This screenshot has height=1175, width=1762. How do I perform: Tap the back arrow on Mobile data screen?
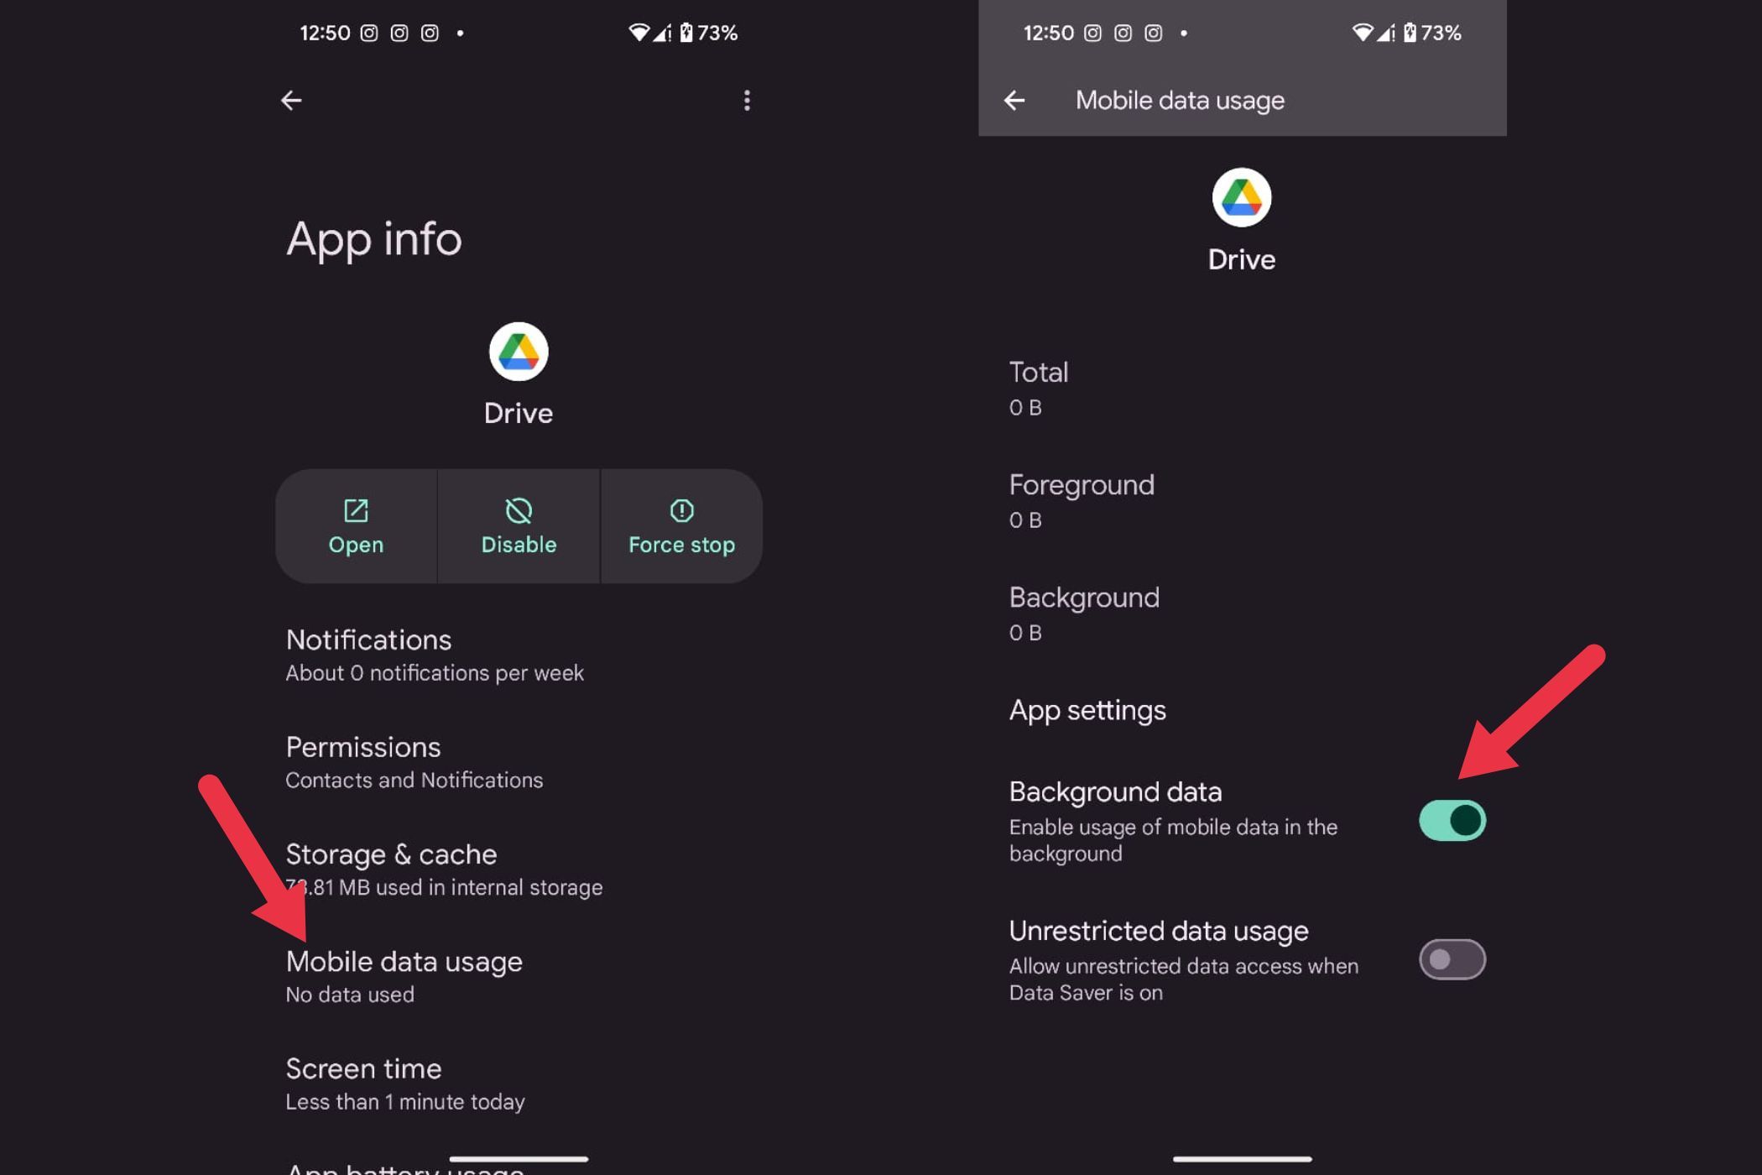pos(1017,100)
